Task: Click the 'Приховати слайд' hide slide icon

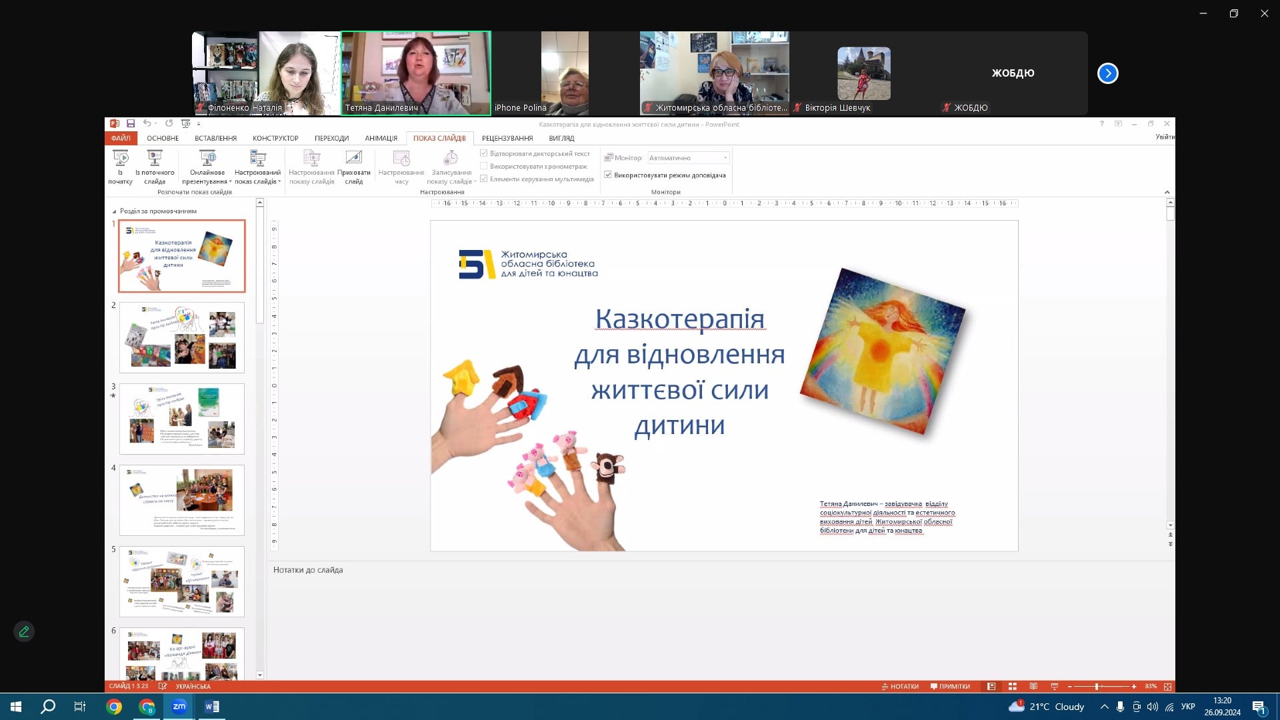Action: click(x=353, y=159)
